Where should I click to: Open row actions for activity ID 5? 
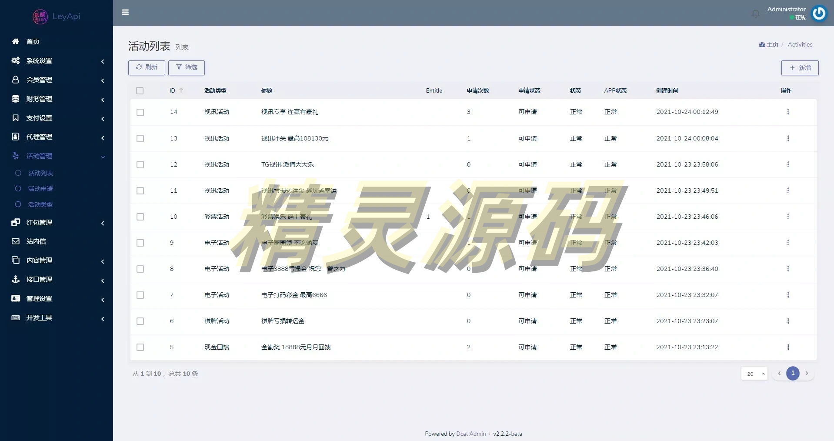(x=788, y=347)
